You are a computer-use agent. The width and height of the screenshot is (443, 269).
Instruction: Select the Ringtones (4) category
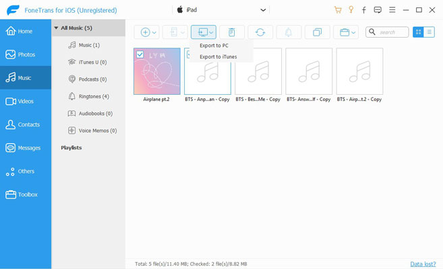click(88, 96)
